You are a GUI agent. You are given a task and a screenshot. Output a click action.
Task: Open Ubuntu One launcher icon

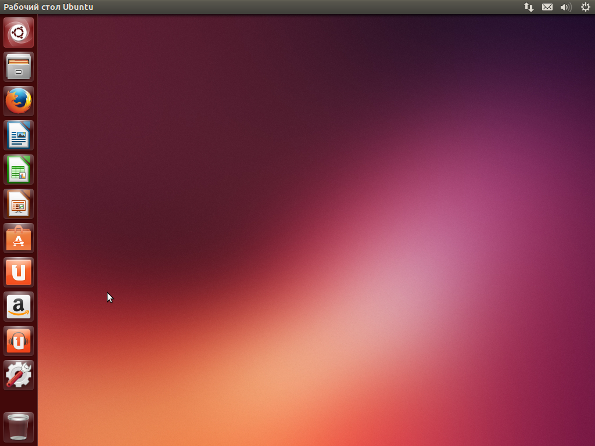pyautogui.click(x=19, y=272)
